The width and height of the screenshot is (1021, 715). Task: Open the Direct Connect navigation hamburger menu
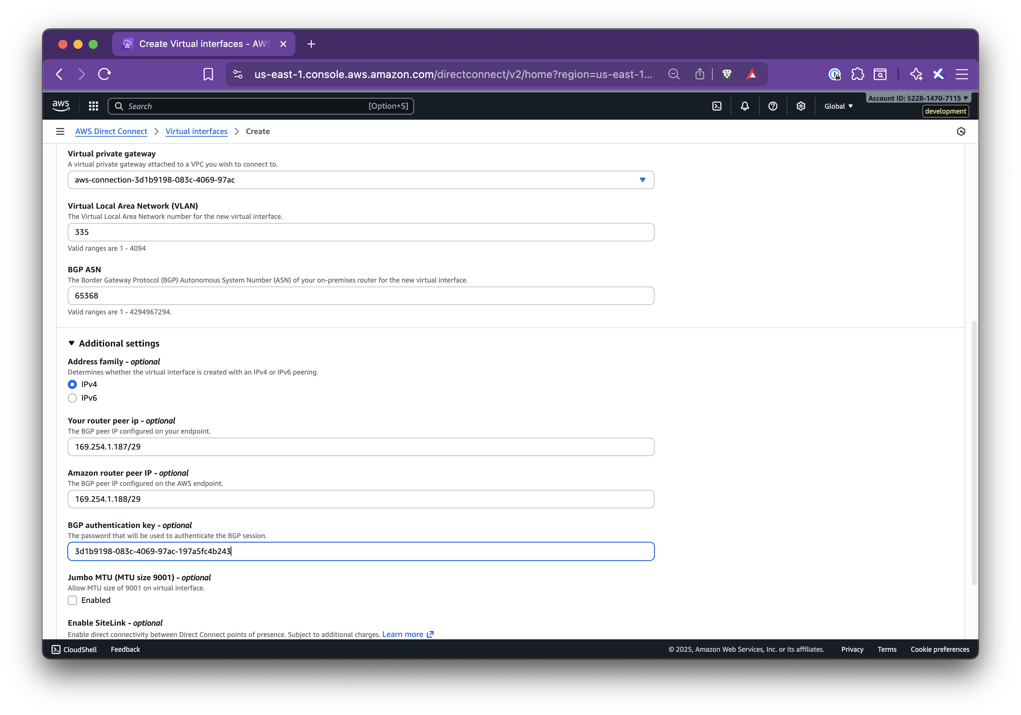point(60,131)
